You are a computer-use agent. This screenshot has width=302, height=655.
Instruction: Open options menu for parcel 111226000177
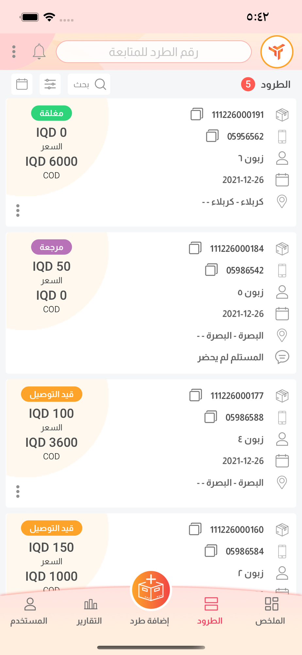click(x=18, y=492)
